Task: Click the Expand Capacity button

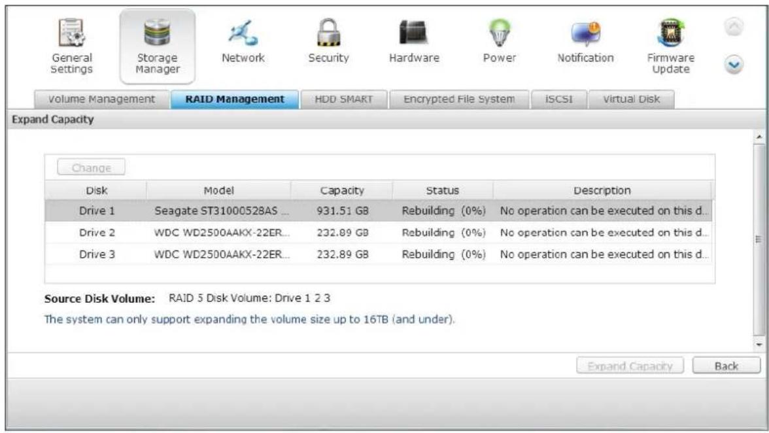Action: [630, 366]
